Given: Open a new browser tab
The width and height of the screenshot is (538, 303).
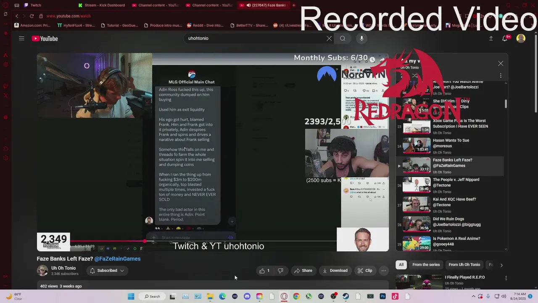Looking at the screenshot, I should [294, 5].
